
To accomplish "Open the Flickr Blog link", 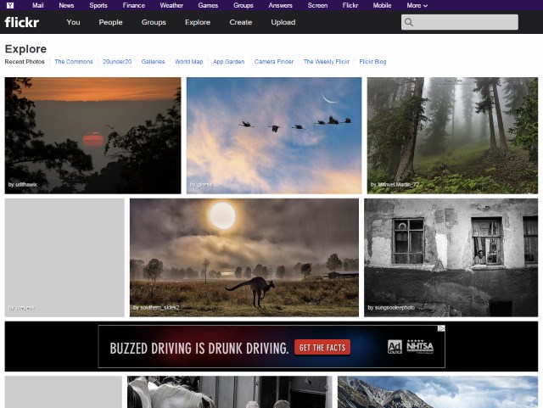I will coord(372,62).
